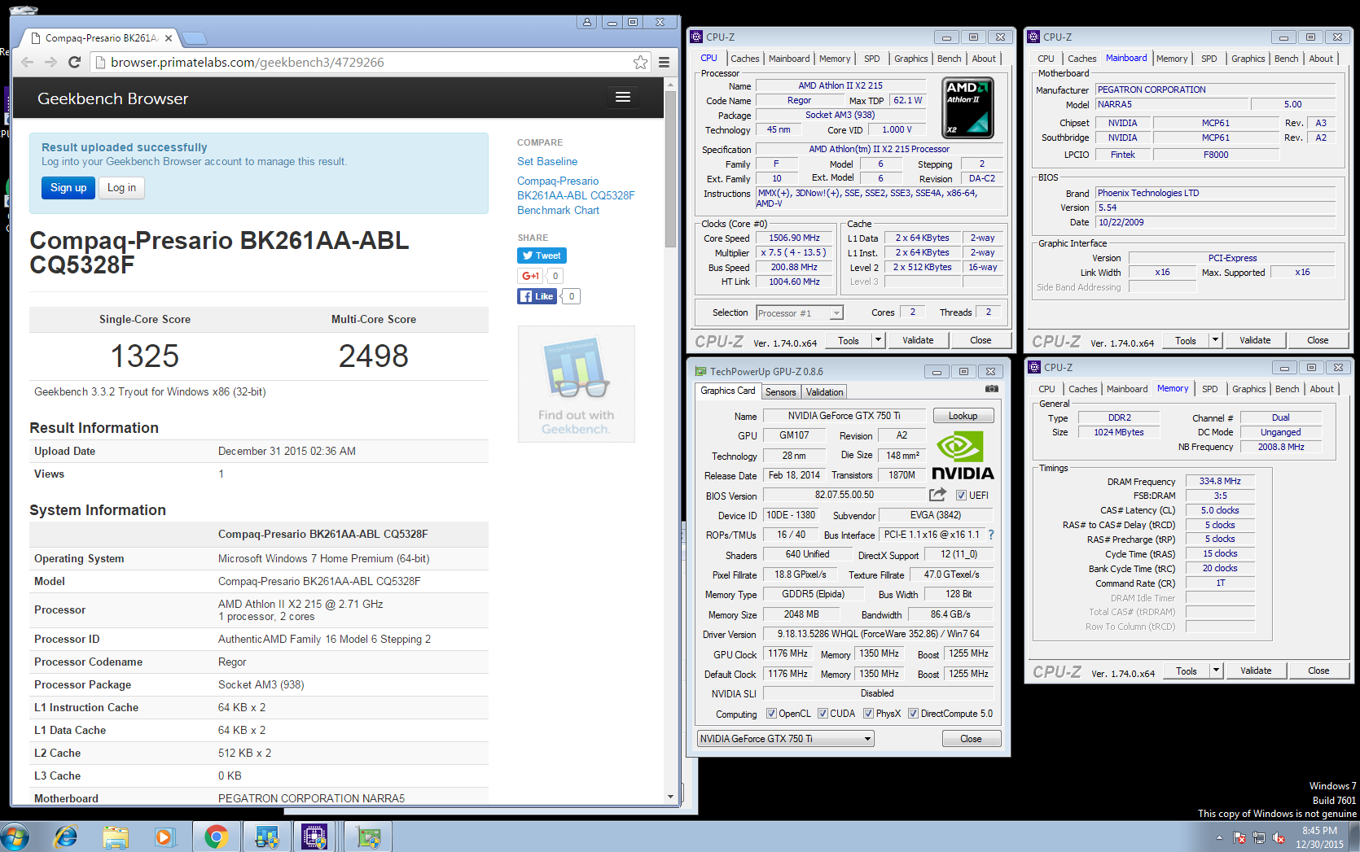Screen dimensions: 1360x852
Task: Toggle PhysX checkbox in GPU-Z
Action: pos(868,714)
